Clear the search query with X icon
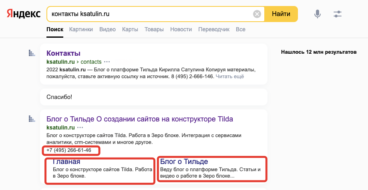Image resolution: width=368 pixels, height=190 pixels. [x=257, y=14]
